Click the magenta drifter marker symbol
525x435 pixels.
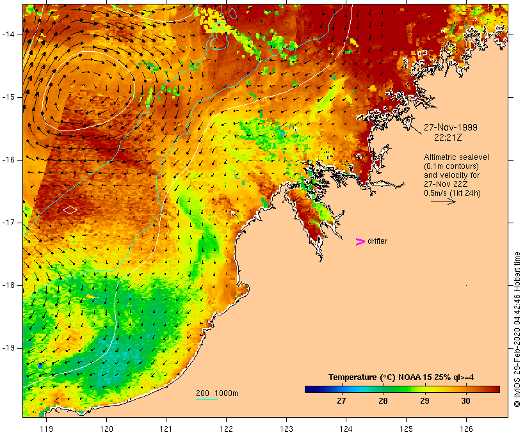[x=360, y=242]
